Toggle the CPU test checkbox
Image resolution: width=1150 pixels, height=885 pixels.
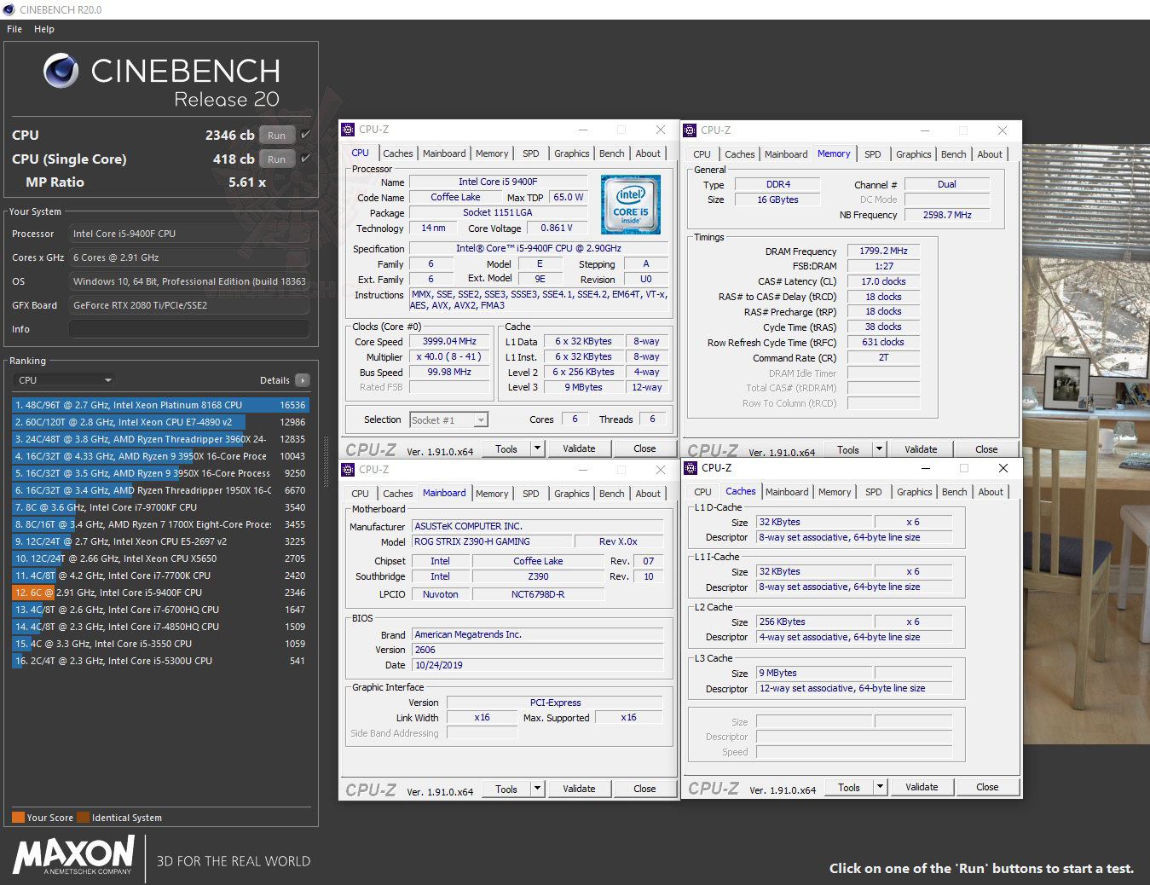click(305, 135)
